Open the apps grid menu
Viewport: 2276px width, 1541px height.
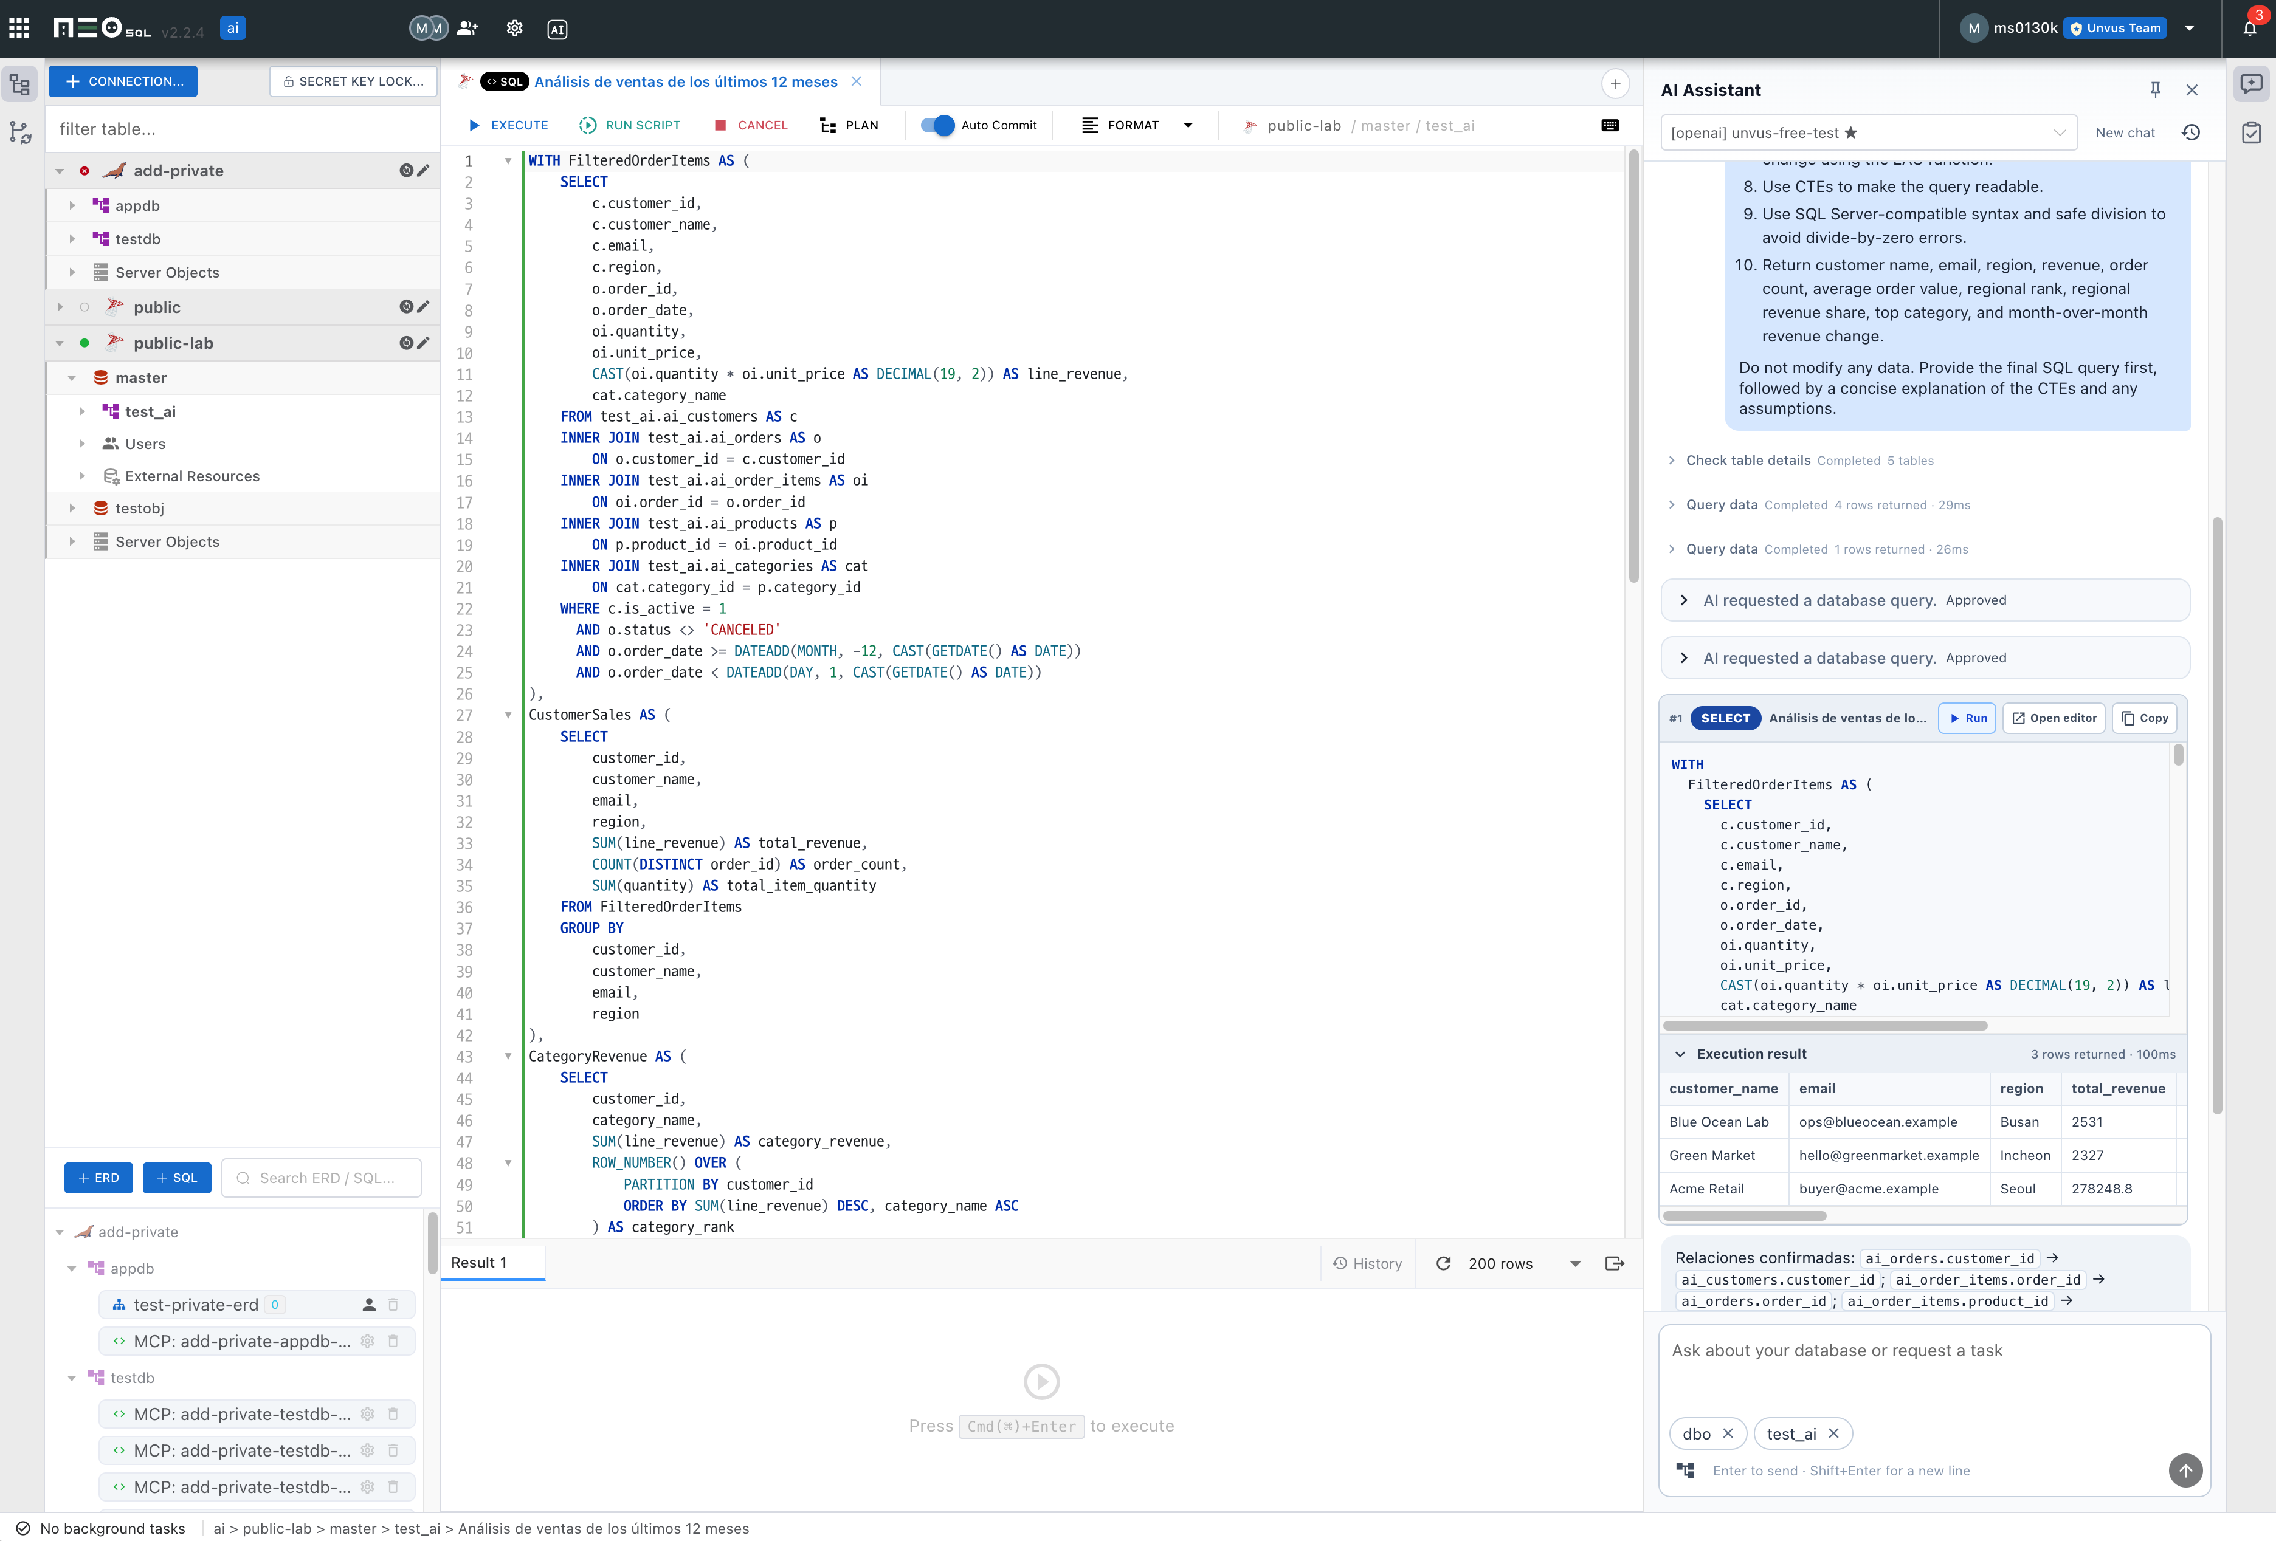pyautogui.click(x=19, y=29)
